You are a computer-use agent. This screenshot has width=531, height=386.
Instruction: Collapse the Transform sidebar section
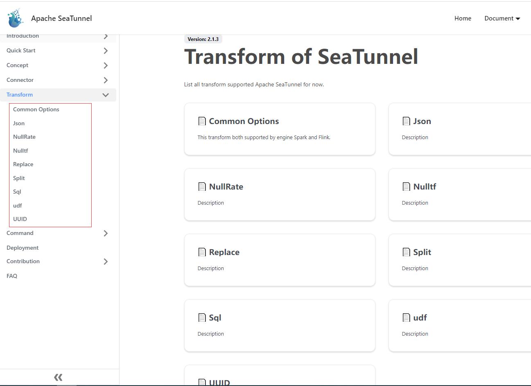[x=106, y=95]
